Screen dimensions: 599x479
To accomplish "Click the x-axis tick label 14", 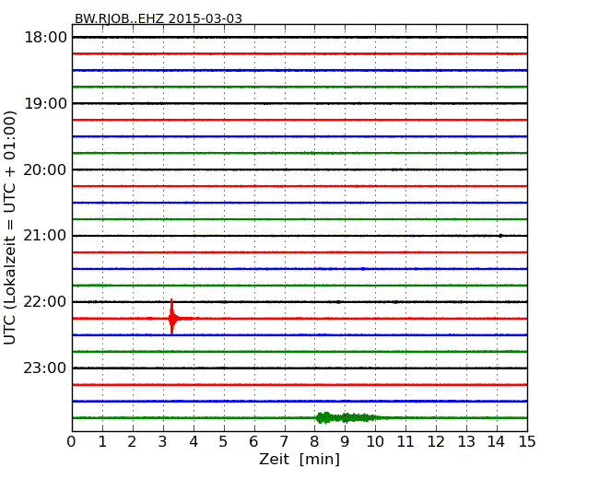I will (497, 442).
